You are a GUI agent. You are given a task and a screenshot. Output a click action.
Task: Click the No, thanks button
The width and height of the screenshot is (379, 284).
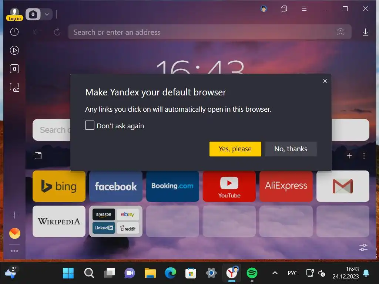[x=291, y=149]
